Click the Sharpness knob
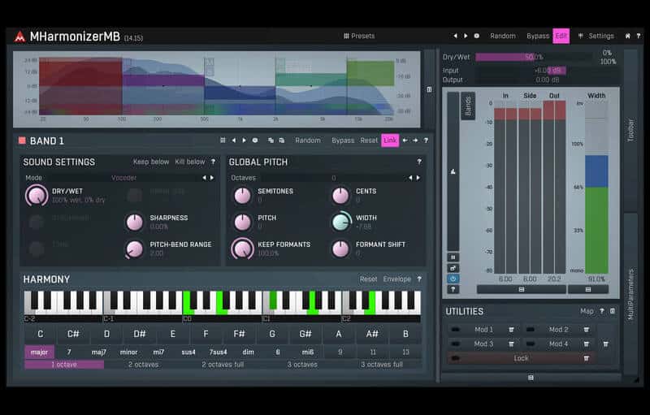Image resolution: width=650 pixels, height=415 pixels. 134,223
